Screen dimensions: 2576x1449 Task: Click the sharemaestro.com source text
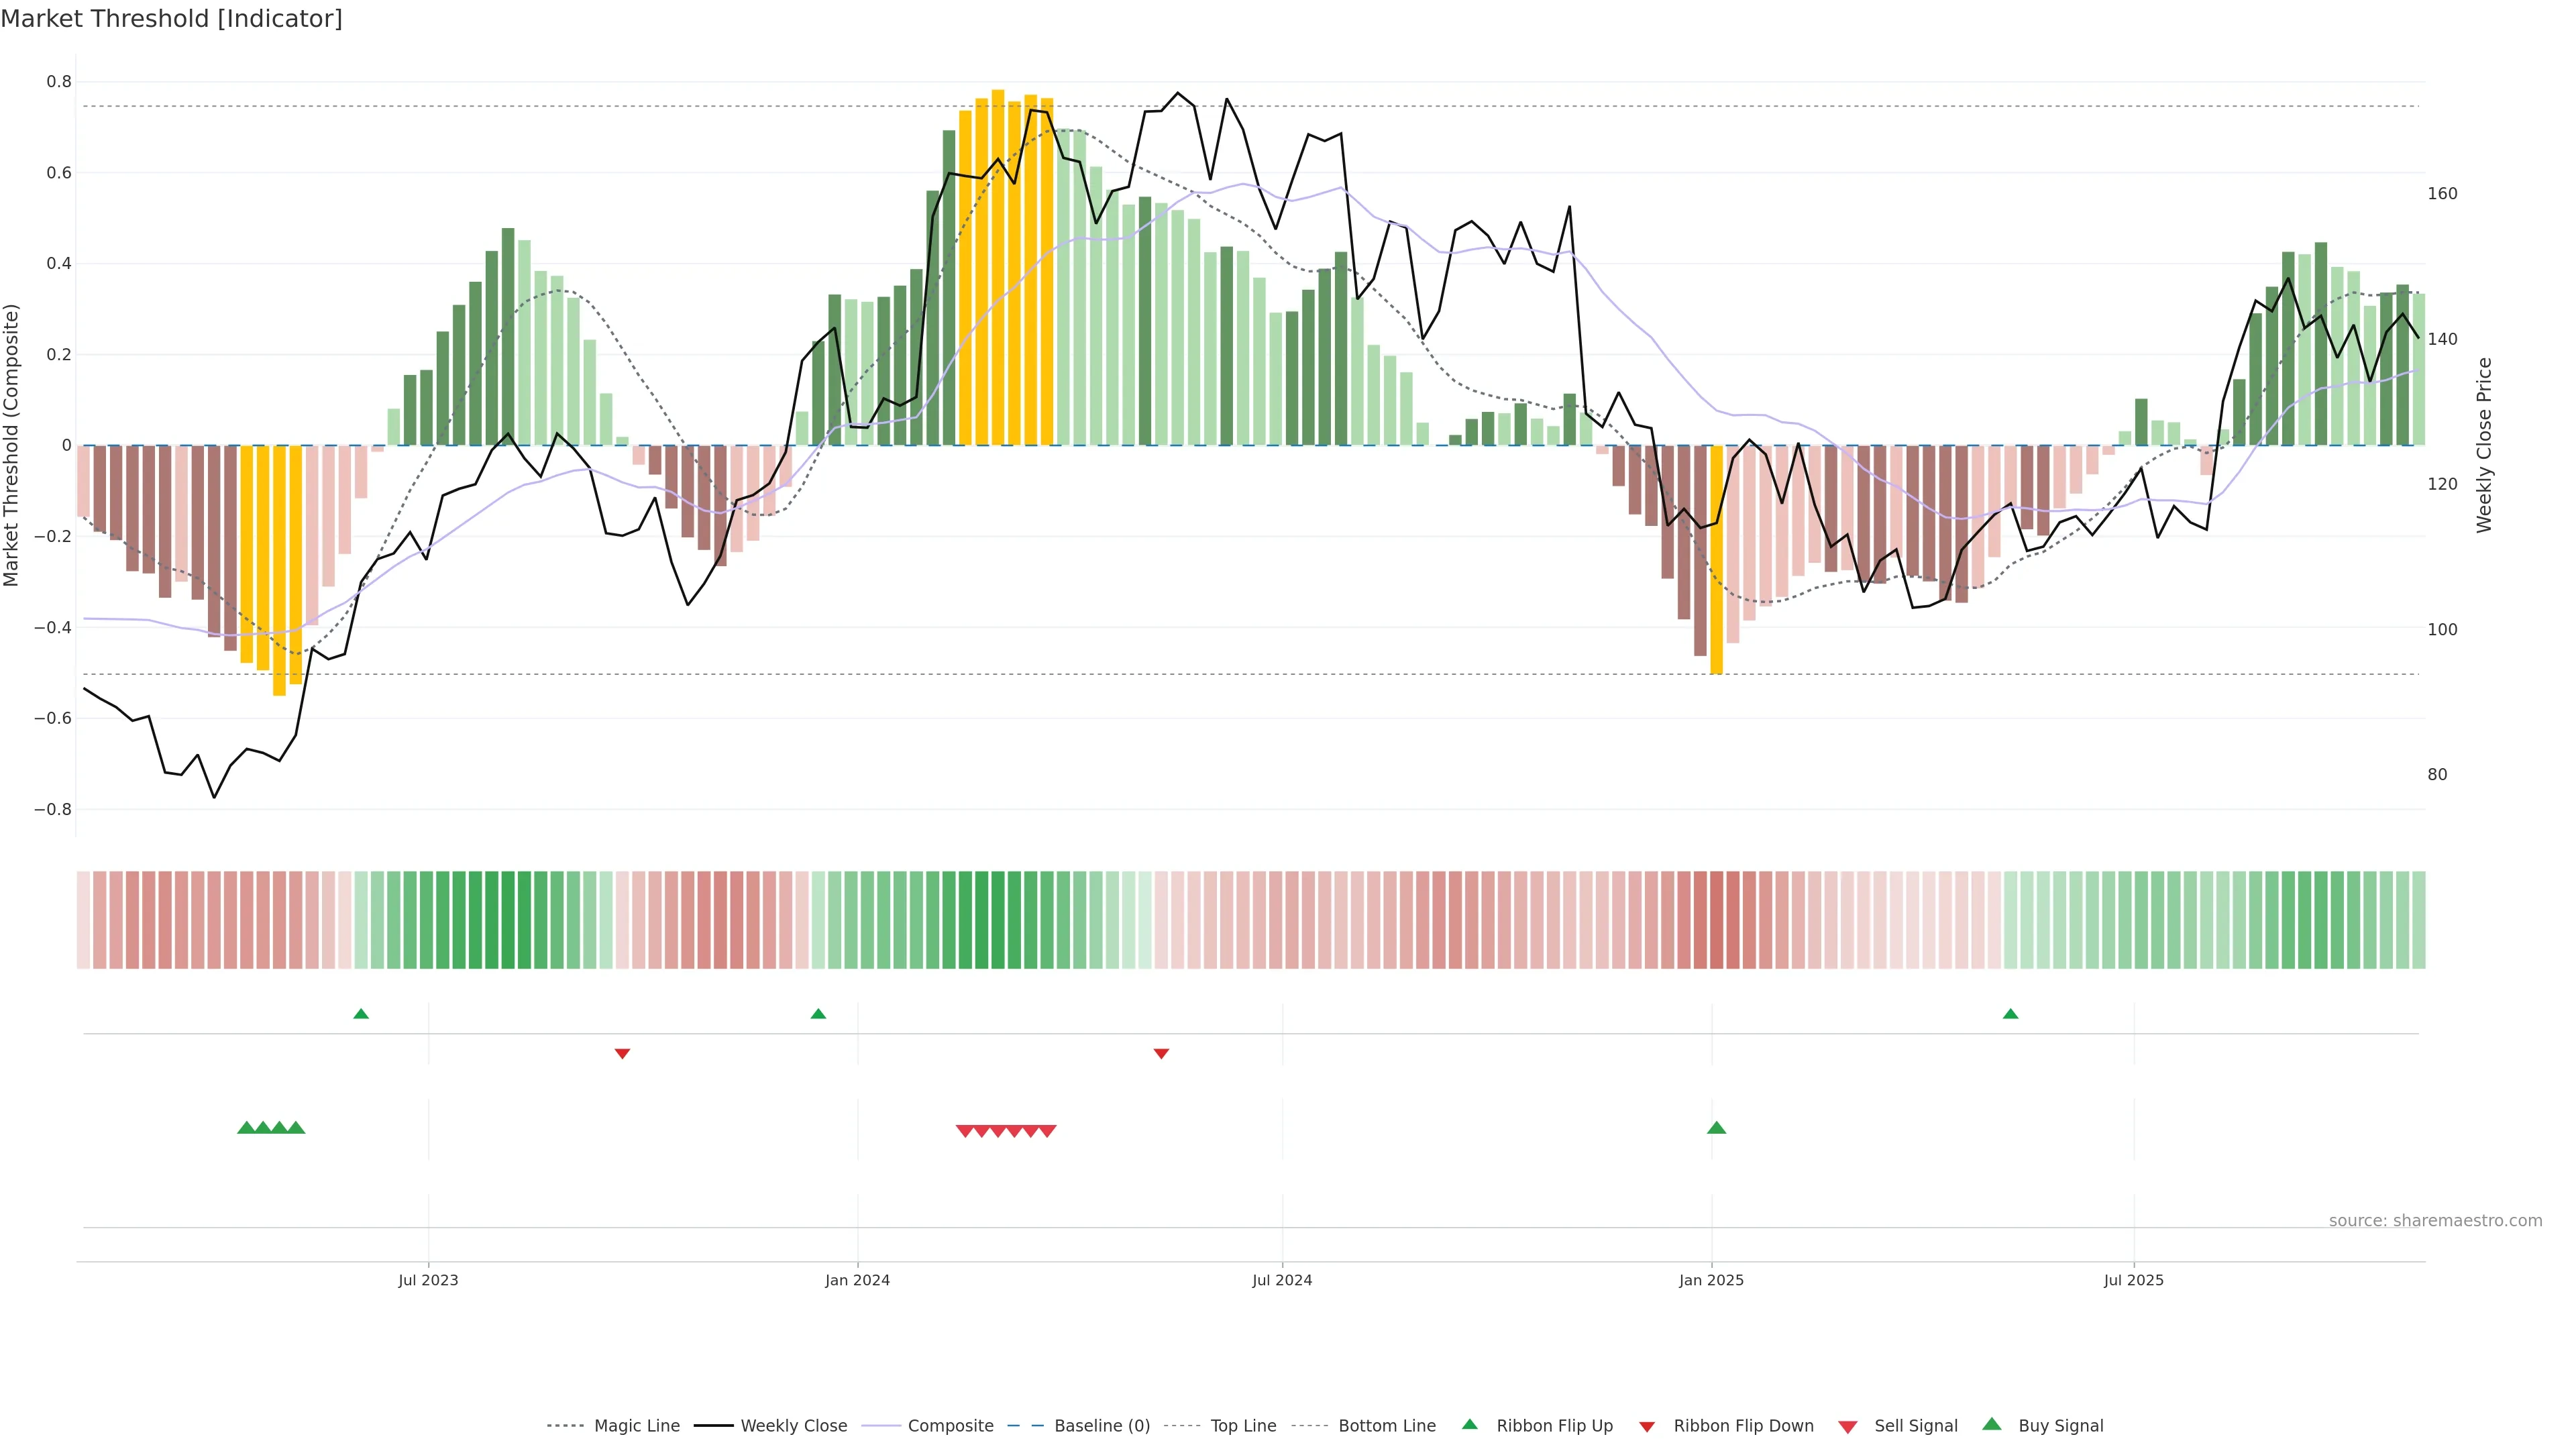coord(2435,1221)
